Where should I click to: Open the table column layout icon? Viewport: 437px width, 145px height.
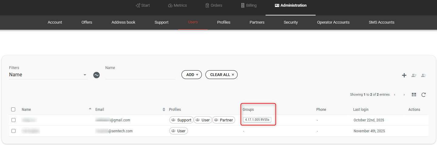[x=414, y=95]
